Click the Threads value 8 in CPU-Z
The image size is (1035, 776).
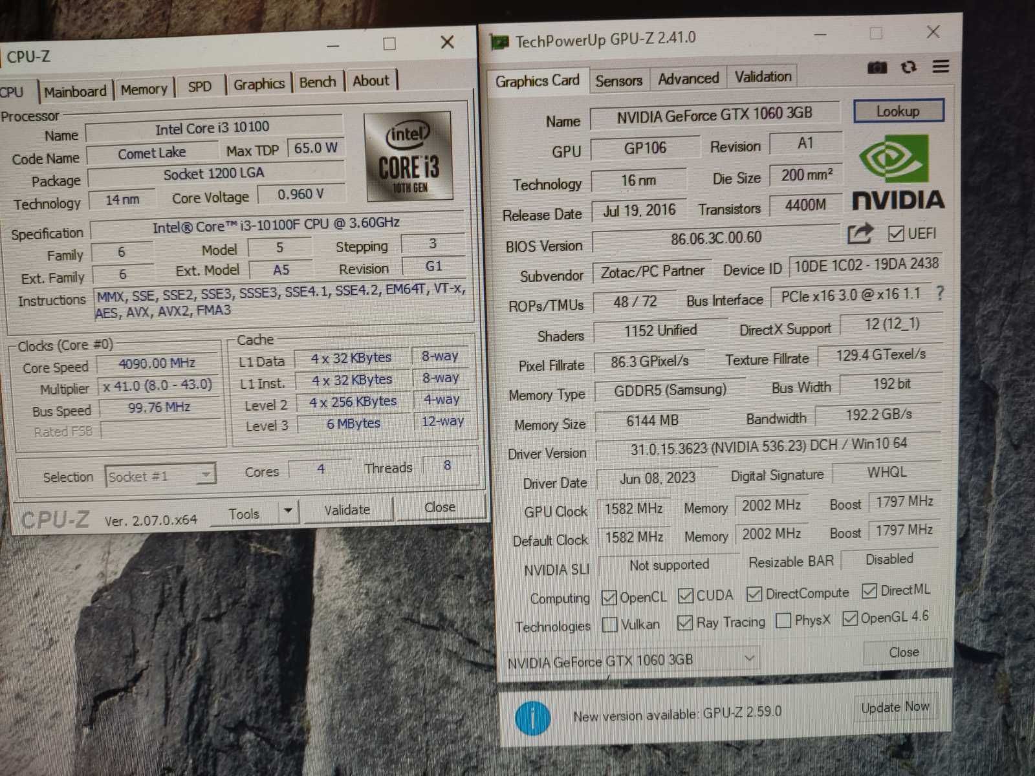[448, 466]
